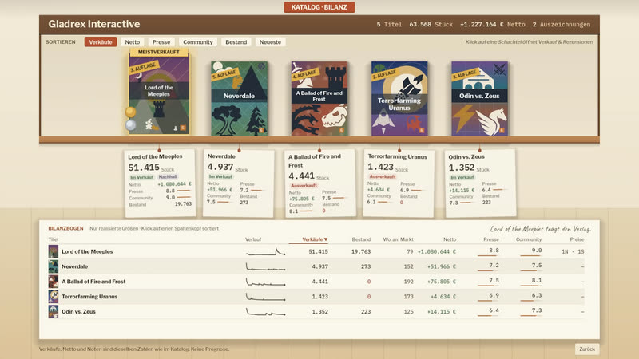Click the Odin vs. Zeus sales sparkline
Image resolution: width=639 pixels, height=359 pixels.
pyautogui.click(x=265, y=312)
